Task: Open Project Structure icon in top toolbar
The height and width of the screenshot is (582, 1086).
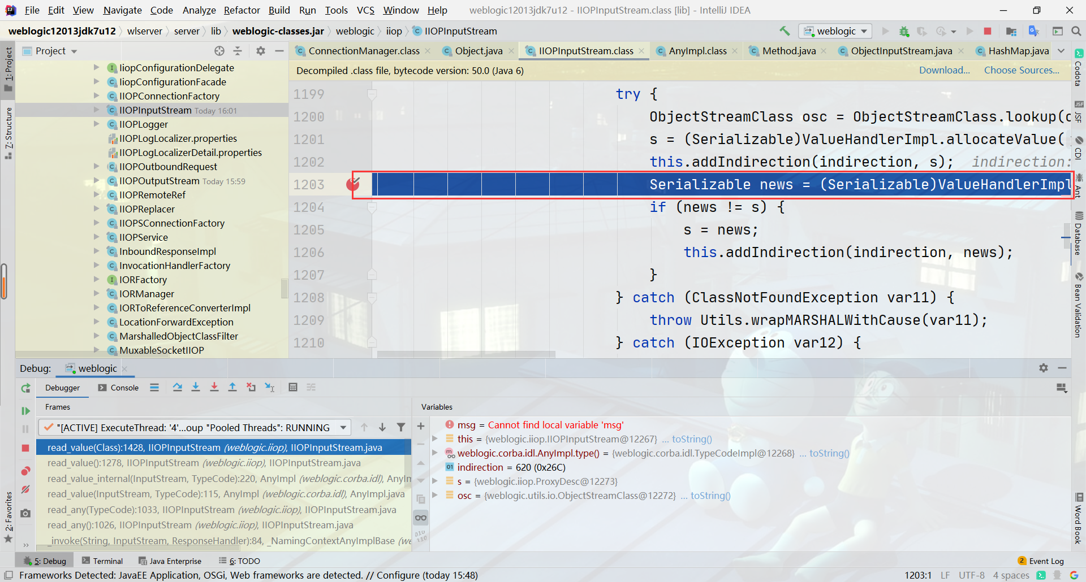Action: (1011, 31)
